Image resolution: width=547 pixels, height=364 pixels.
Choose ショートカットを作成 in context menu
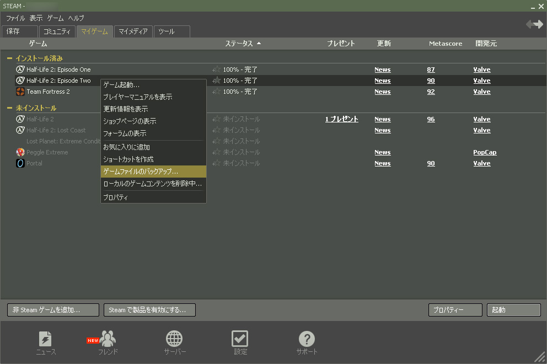point(153,159)
